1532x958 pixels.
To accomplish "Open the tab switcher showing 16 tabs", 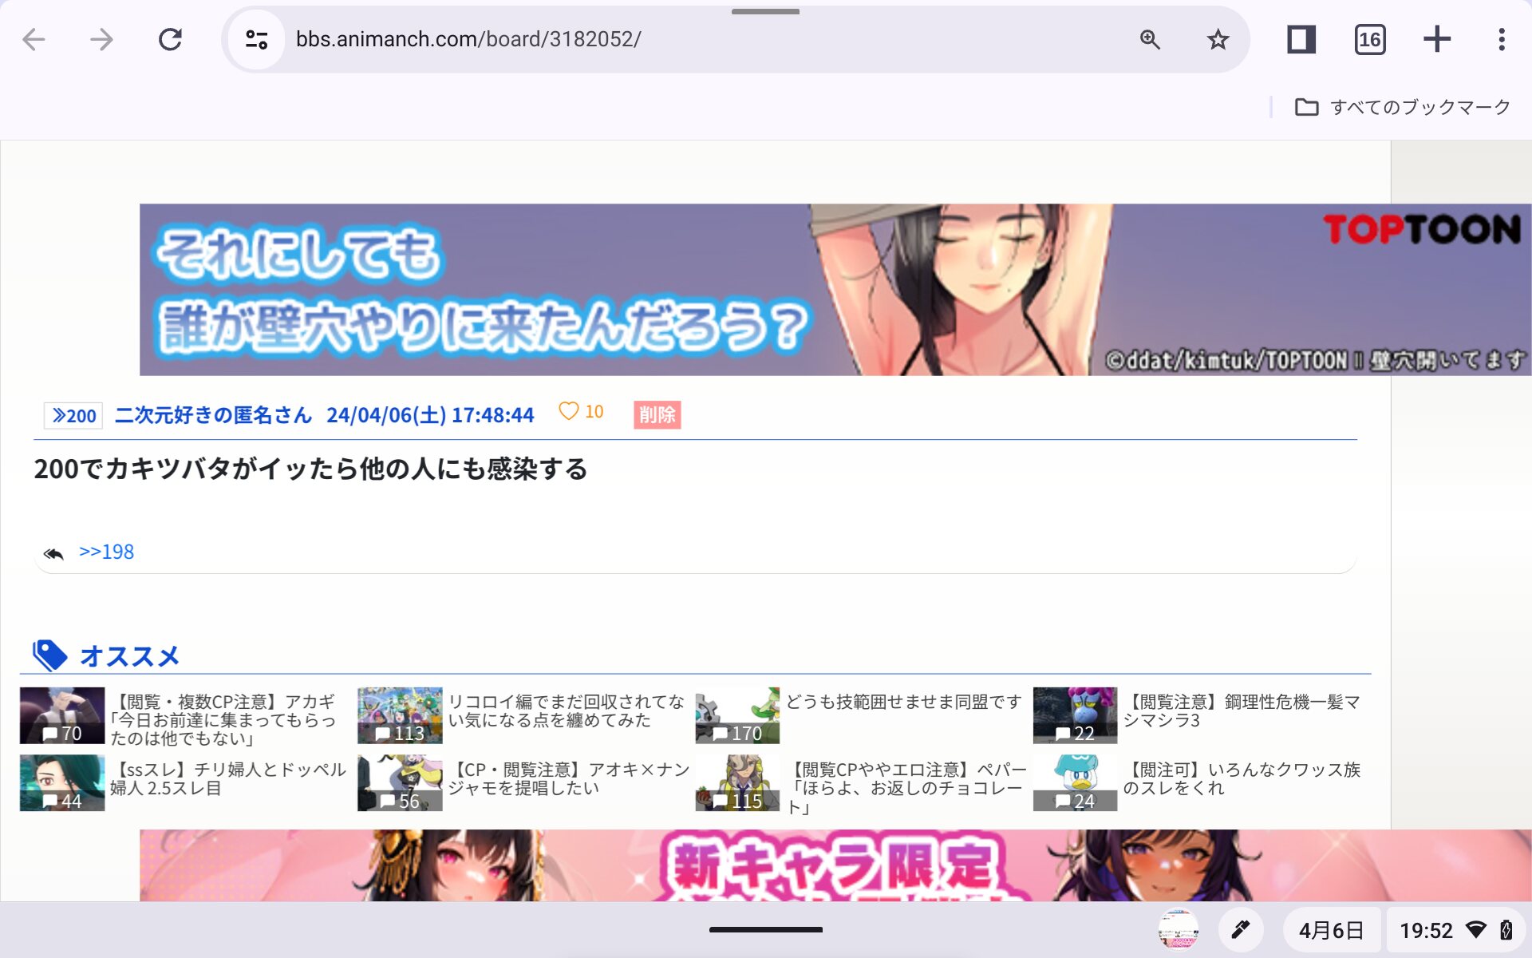I will [1369, 39].
